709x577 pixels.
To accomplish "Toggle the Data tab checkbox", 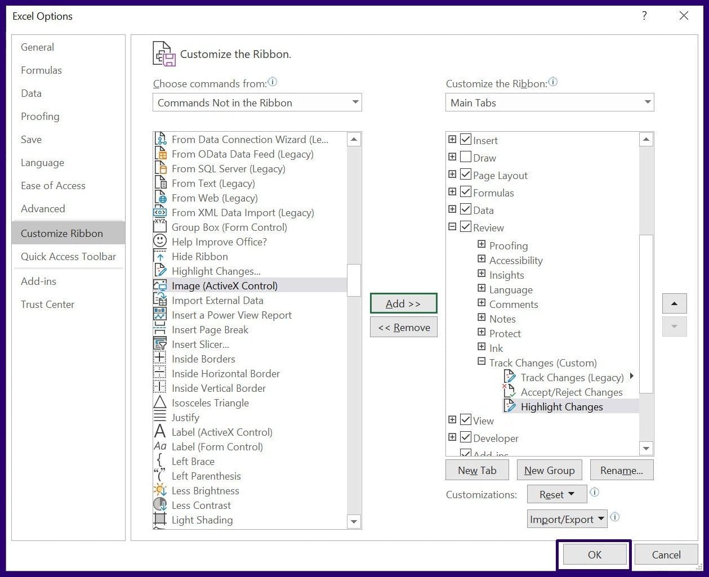I will pyautogui.click(x=466, y=209).
